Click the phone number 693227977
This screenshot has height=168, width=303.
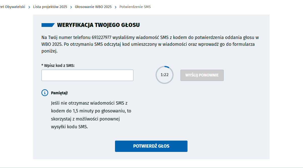[x=102, y=37]
